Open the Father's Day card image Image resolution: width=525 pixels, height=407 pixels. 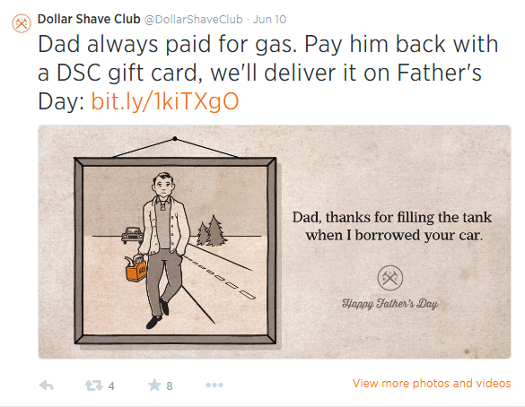[x=275, y=242]
